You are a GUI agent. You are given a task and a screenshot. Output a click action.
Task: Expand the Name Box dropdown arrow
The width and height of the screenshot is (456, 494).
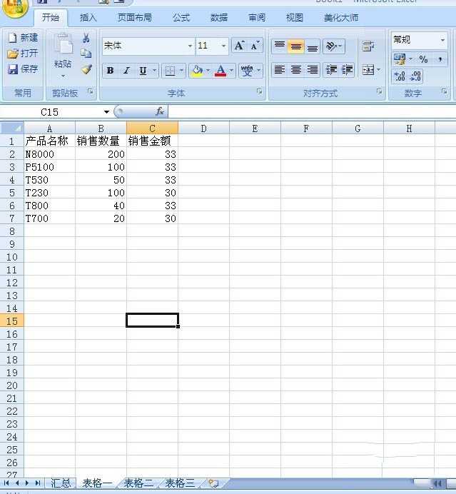(x=106, y=112)
